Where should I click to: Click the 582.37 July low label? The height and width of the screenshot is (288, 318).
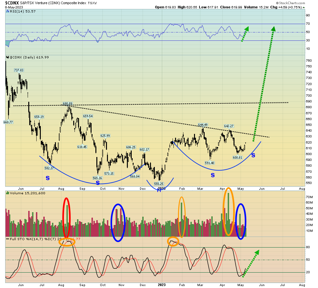click(49, 168)
